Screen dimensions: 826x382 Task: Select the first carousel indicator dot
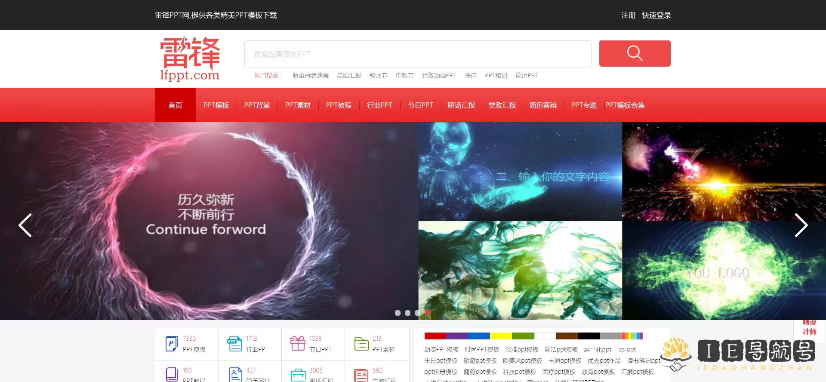[398, 313]
